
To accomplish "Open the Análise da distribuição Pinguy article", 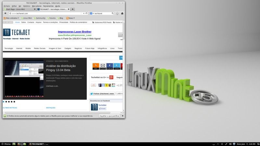I will [63, 68].
